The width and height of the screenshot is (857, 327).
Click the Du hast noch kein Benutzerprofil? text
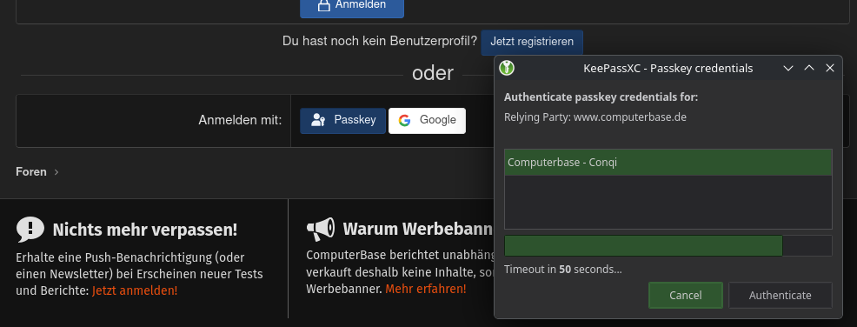380,41
